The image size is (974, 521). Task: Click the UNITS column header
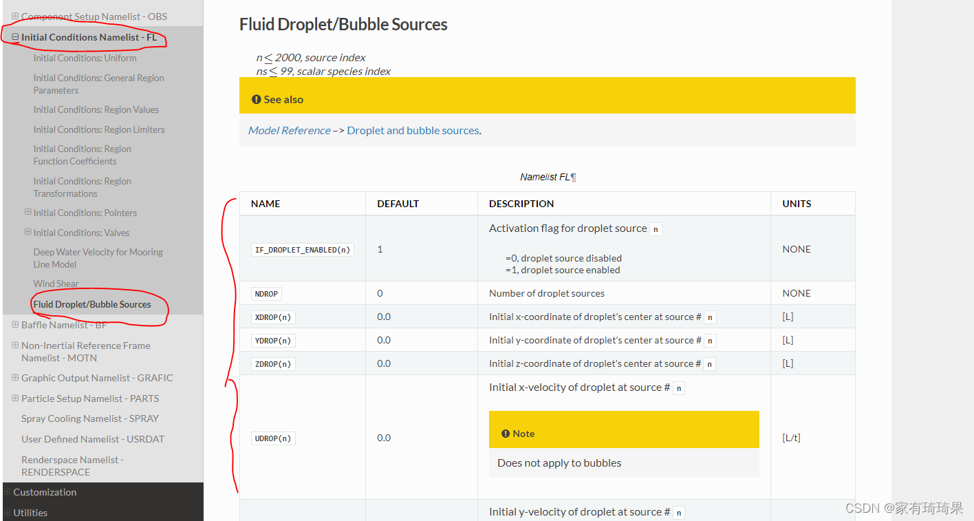[x=797, y=204]
